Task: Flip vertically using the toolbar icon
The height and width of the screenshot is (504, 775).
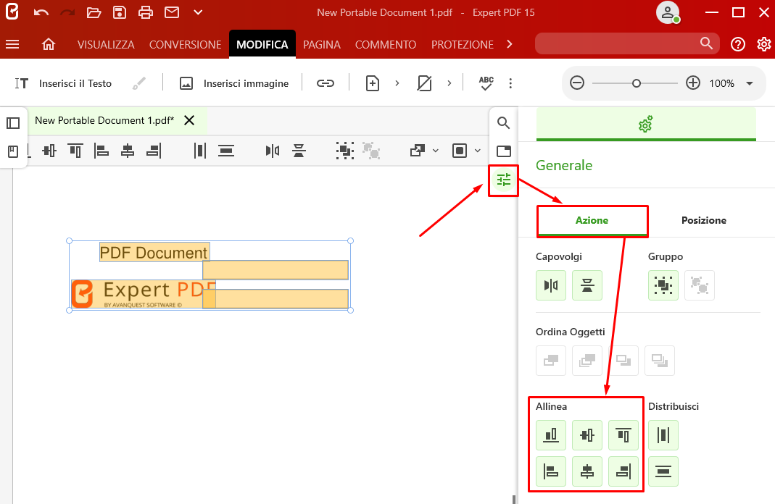Action: click(x=299, y=151)
